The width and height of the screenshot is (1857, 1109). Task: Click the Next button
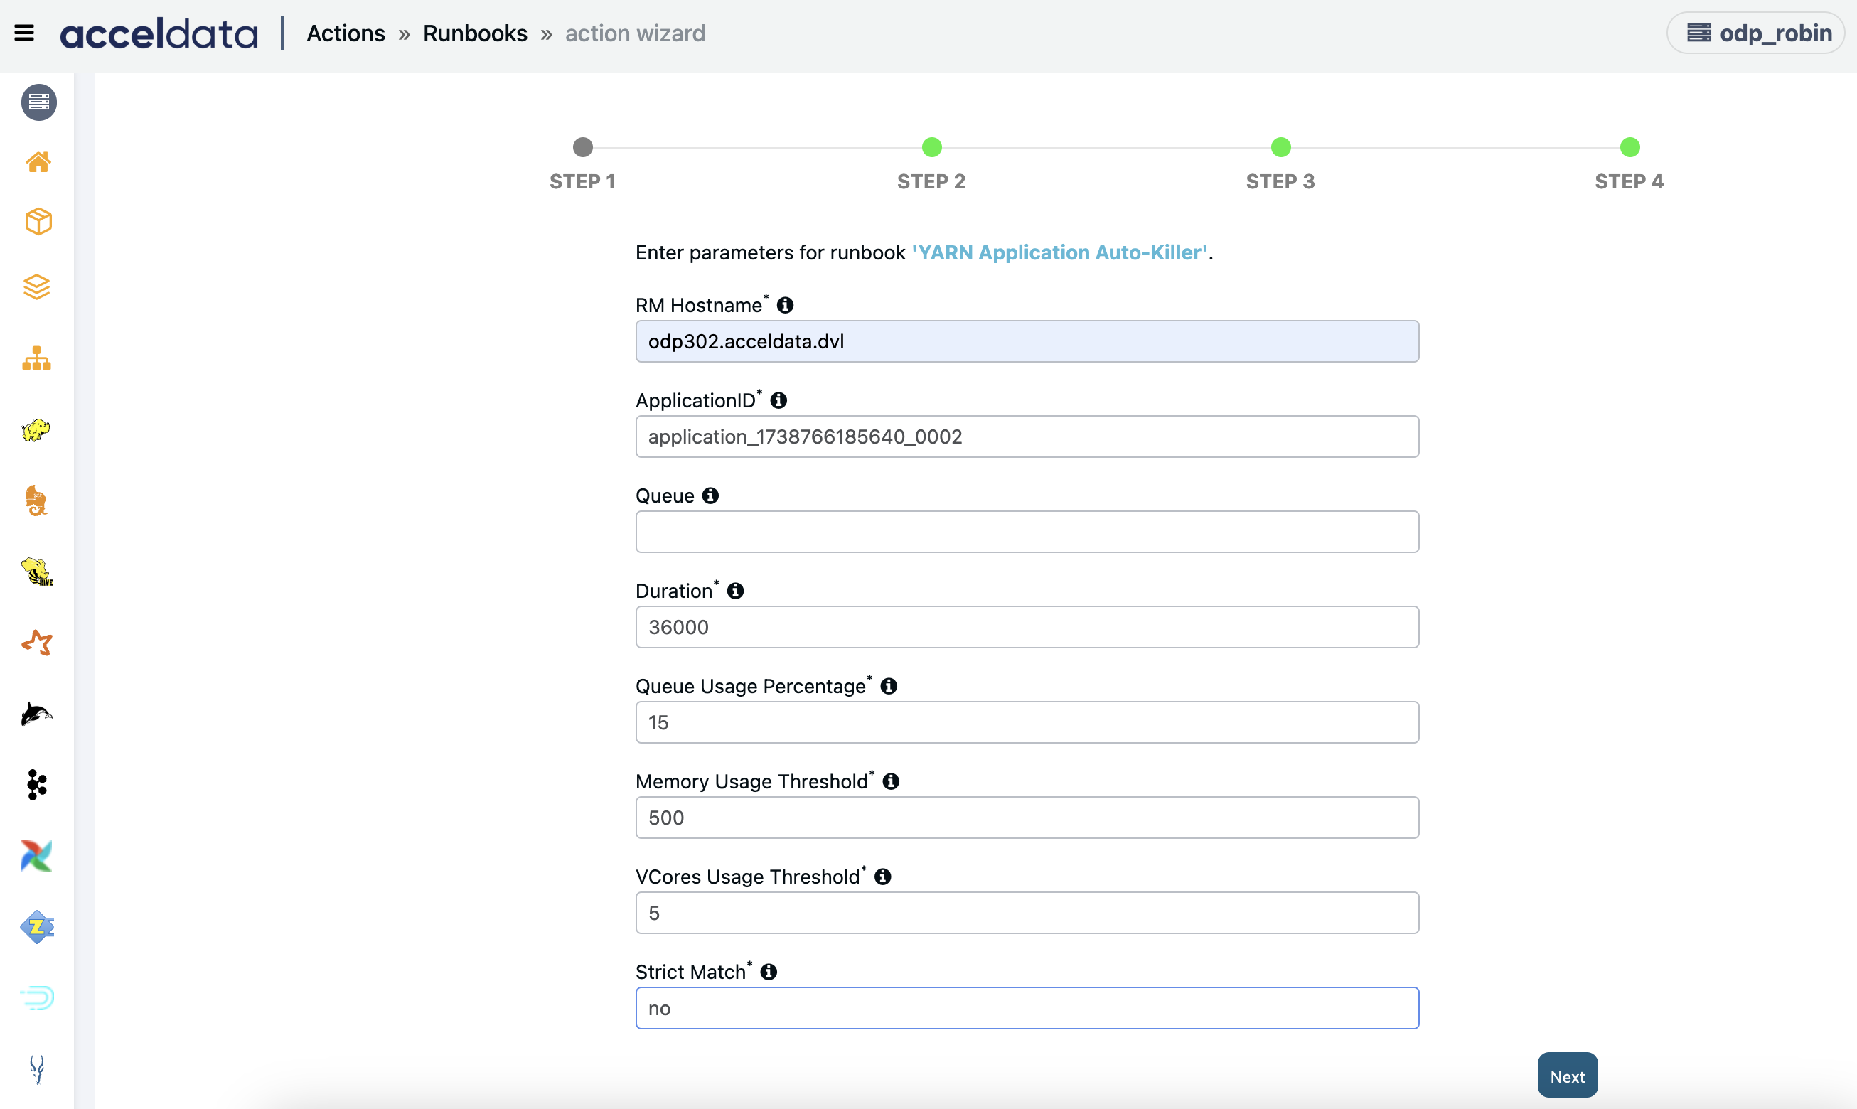(1567, 1076)
